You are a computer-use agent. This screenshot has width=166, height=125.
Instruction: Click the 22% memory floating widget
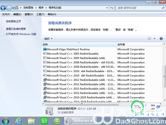click(137, 107)
